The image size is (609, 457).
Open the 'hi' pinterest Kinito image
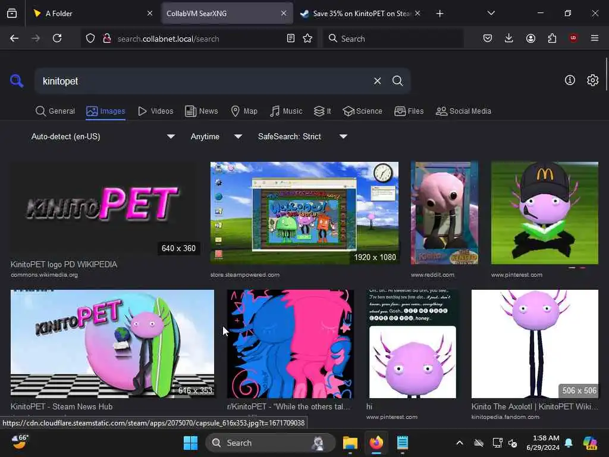click(x=413, y=343)
